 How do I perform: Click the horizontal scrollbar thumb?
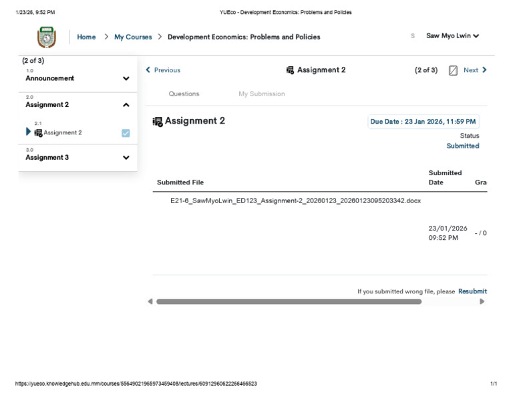tap(289, 301)
